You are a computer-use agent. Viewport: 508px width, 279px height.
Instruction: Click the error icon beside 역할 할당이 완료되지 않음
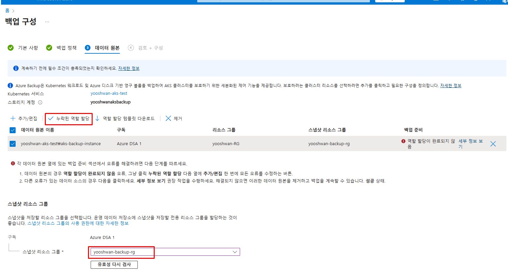point(403,141)
